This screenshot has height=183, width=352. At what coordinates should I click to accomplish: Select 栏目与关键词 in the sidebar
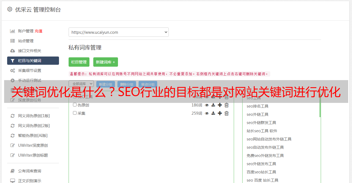[33, 61]
